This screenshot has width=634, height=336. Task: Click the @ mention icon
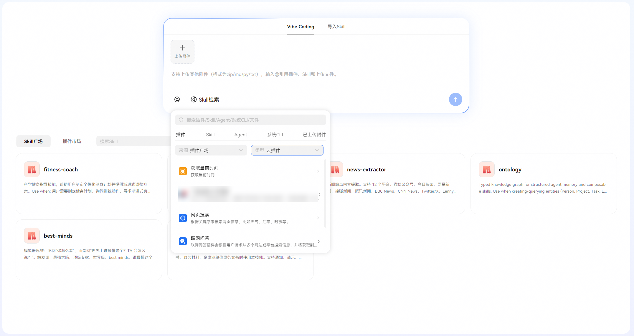click(177, 100)
